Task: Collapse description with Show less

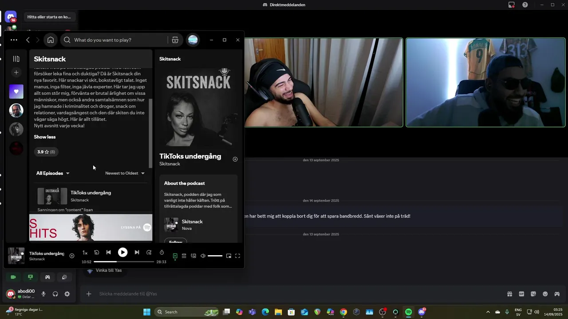Action: click(x=45, y=137)
